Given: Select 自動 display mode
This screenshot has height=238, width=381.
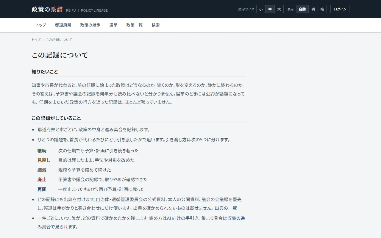Looking at the screenshot, I should pos(302,9).
